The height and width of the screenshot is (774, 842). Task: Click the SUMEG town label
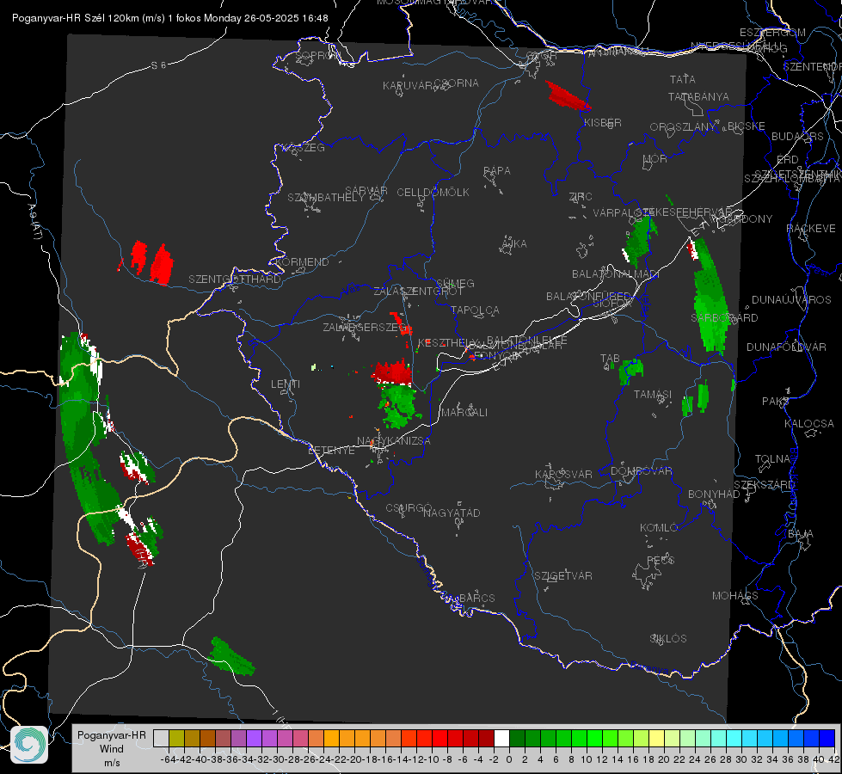[455, 284]
